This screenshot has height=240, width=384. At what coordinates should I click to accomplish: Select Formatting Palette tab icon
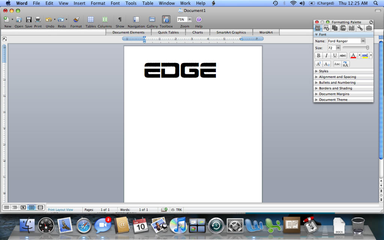click(x=318, y=28)
